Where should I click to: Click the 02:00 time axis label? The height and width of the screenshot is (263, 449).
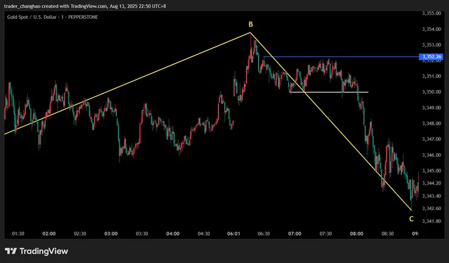49,234
